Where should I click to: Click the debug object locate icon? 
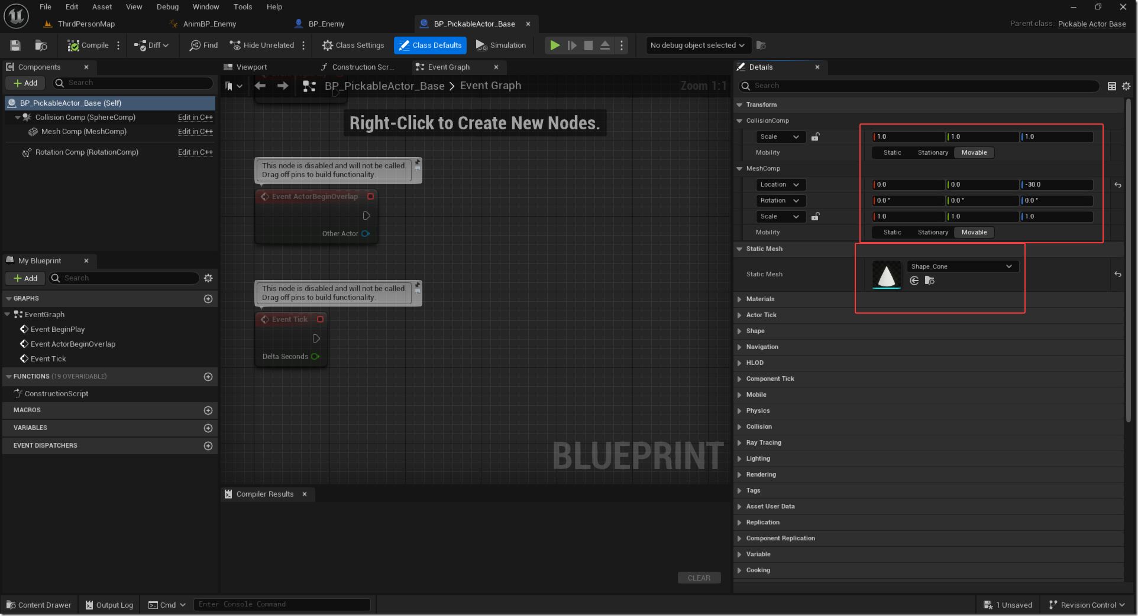point(761,45)
